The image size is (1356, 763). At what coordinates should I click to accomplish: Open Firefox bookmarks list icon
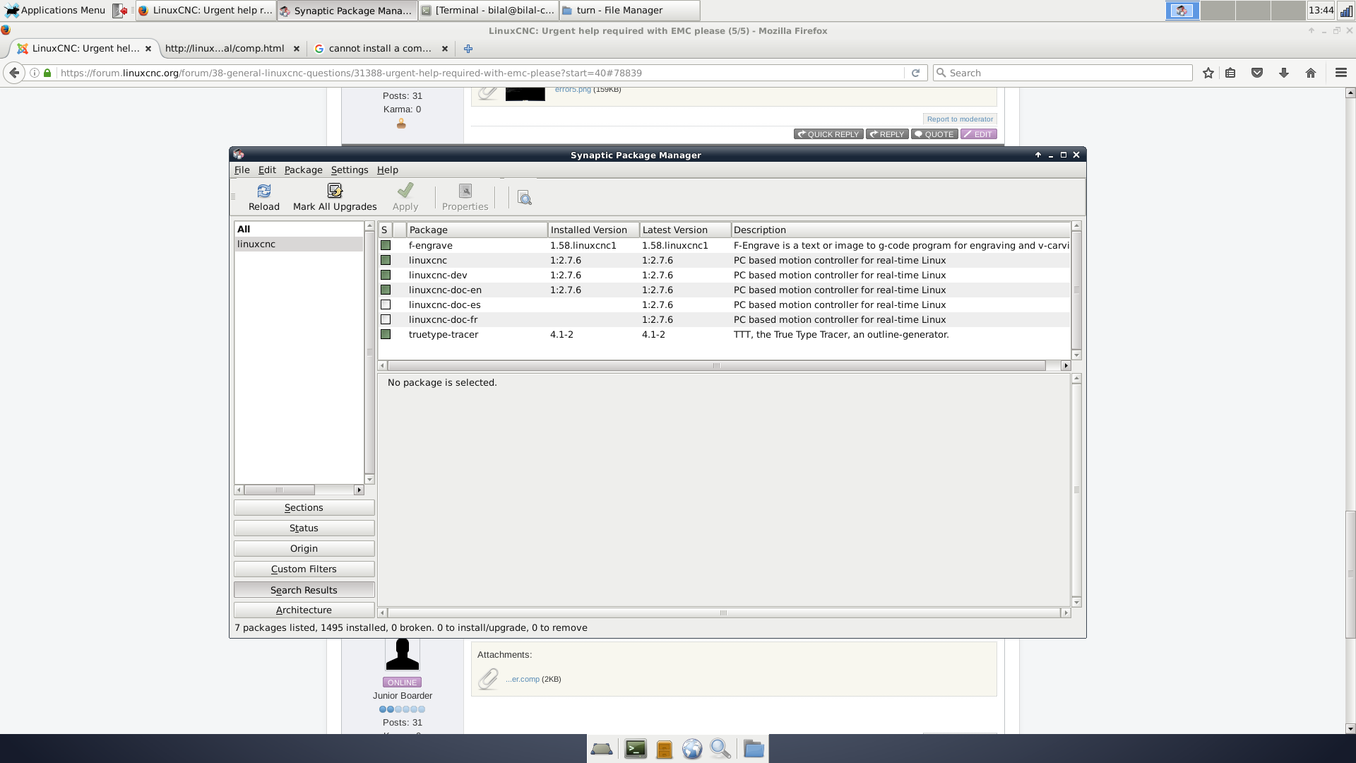(1230, 73)
